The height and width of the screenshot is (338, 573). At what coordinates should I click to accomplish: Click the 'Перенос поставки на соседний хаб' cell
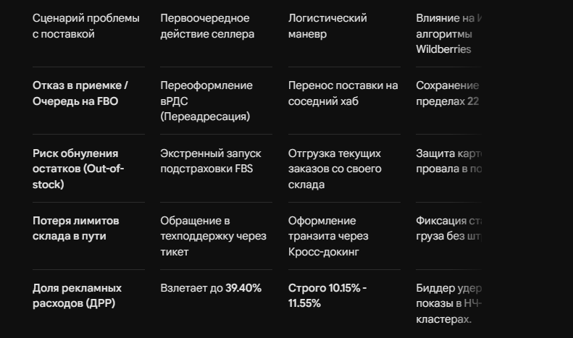(343, 93)
